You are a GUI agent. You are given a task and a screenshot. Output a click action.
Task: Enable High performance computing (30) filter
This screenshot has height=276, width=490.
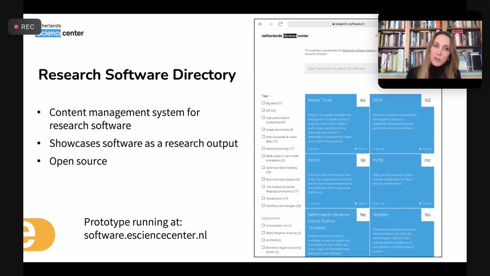263,118
